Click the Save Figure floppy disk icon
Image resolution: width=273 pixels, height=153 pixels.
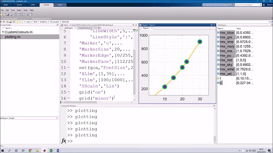(x=8, y=15)
